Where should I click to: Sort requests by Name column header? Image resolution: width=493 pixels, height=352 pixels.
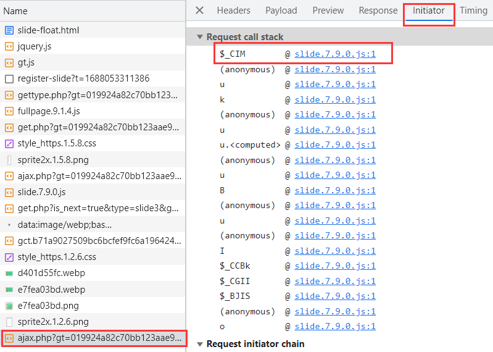coord(15,11)
